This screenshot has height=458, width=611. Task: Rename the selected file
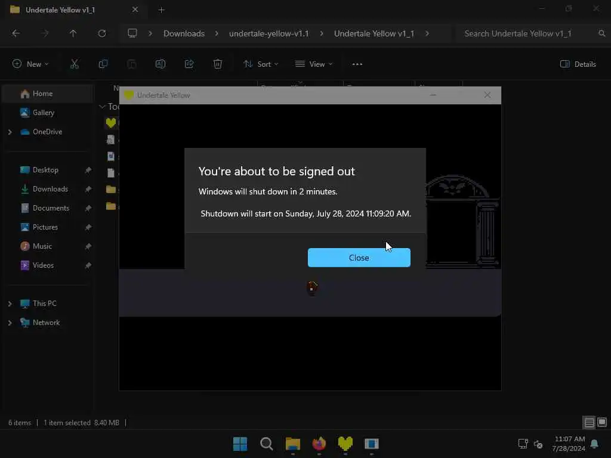[161, 64]
